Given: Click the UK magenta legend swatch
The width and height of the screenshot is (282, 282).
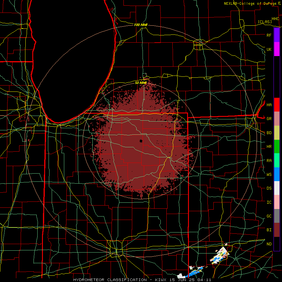Looking at the screenshot, I should click(277, 49).
